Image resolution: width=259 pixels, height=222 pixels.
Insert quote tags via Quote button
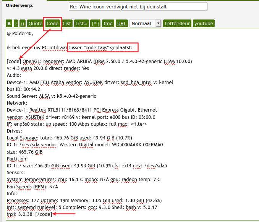35,23
